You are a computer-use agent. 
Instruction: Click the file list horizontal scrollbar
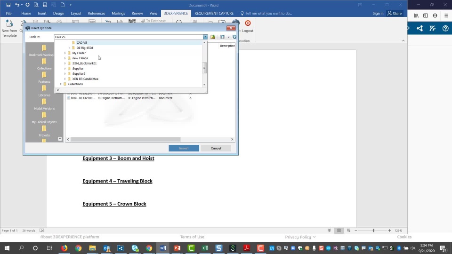pos(126,139)
